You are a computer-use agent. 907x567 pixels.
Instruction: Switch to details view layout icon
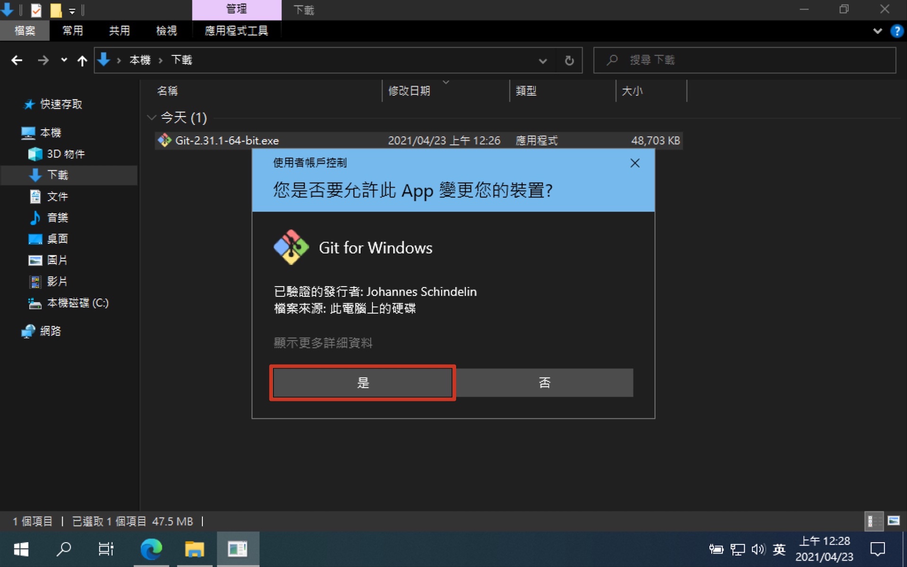(874, 521)
